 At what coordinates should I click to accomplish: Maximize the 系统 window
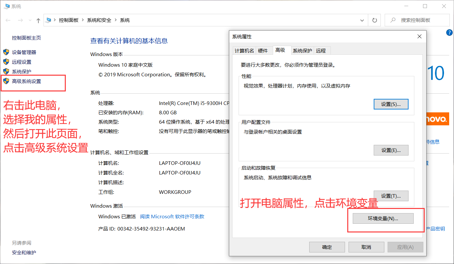[x=425, y=6]
